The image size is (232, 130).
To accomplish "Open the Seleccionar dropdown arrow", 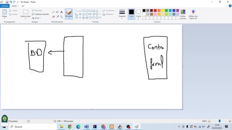I will (25, 18).
